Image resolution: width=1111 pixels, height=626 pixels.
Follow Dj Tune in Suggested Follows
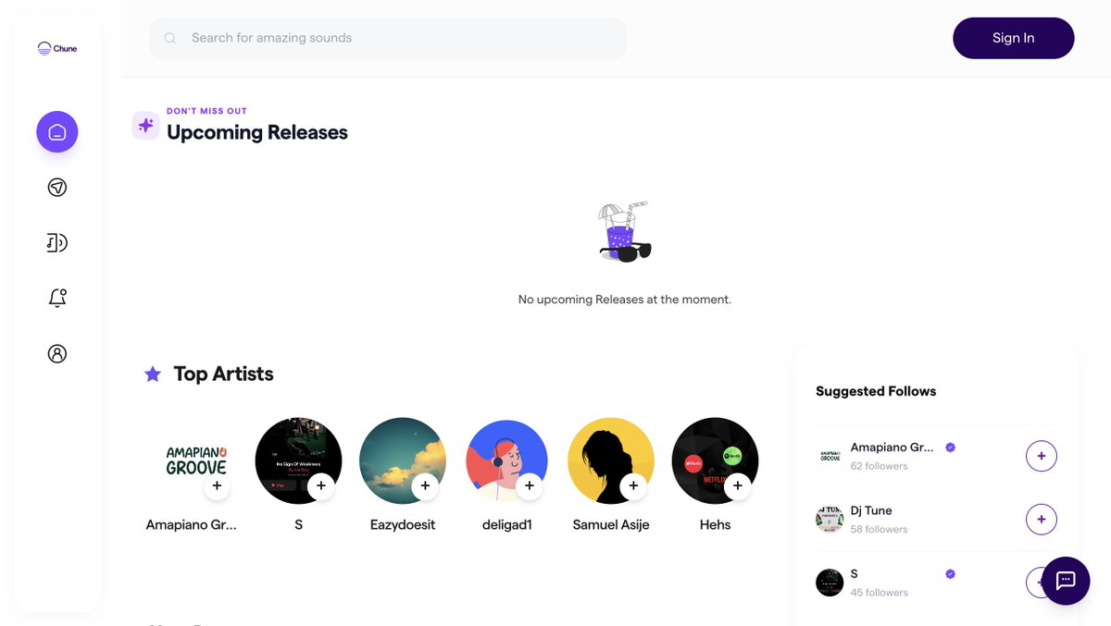pos(1042,520)
